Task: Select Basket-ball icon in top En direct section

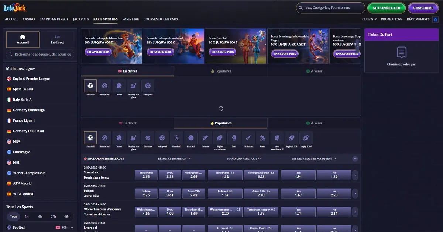Action: tap(105, 86)
